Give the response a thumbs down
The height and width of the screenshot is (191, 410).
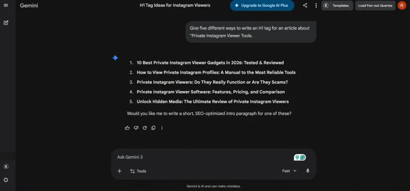point(136,128)
